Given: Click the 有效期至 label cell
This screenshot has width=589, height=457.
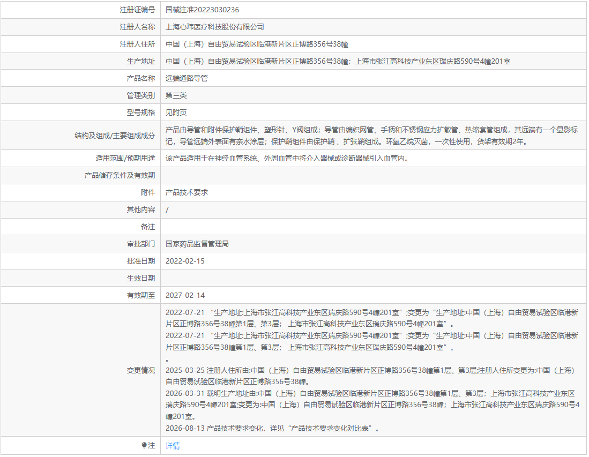Looking at the screenshot, I should (x=80, y=296).
